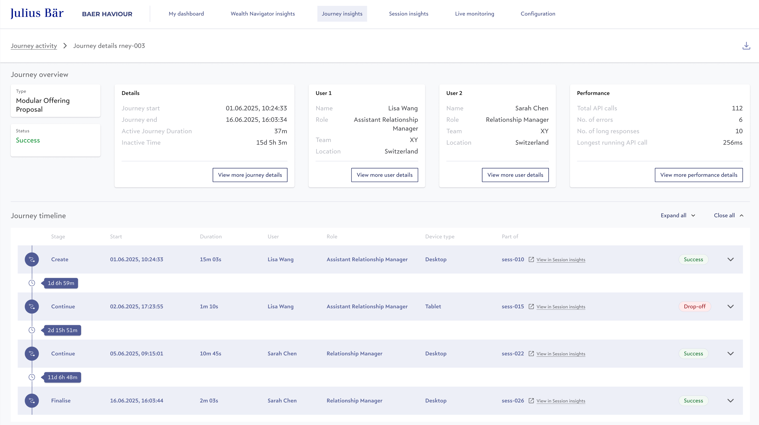The width and height of the screenshot is (759, 425).
Task: Click the clock icon beside 11d 6h 48m
Action: 32,377
